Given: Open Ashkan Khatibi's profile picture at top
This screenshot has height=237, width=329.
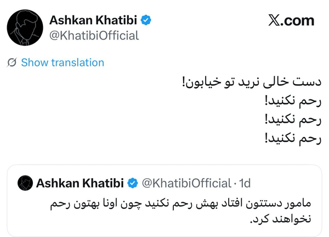Looking at the screenshot, I should click(25, 27).
